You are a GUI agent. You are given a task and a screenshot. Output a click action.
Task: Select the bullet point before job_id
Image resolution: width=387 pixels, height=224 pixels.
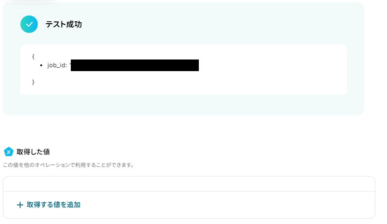[41, 65]
